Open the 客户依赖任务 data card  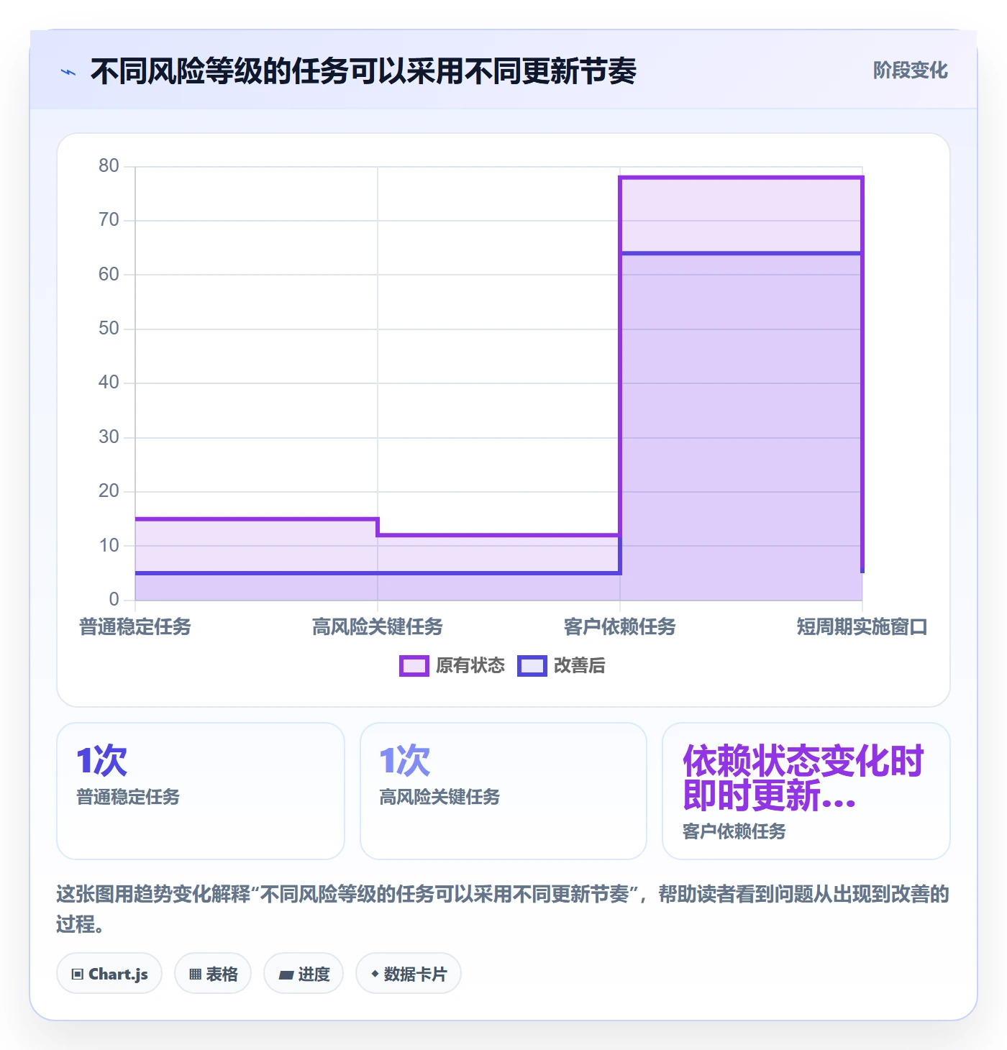pos(806,791)
